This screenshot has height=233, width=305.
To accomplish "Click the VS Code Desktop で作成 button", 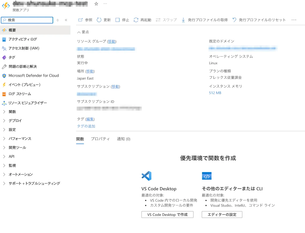I will click(x=167, y=214).
